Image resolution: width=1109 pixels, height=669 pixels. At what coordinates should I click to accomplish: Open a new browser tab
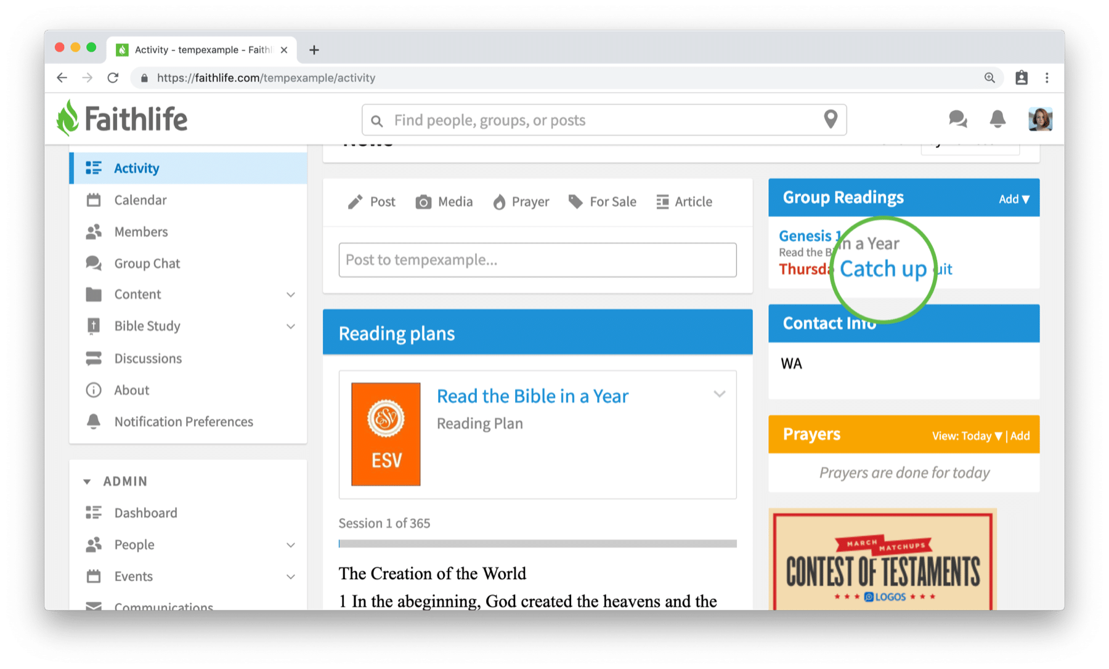coord(314,50)
